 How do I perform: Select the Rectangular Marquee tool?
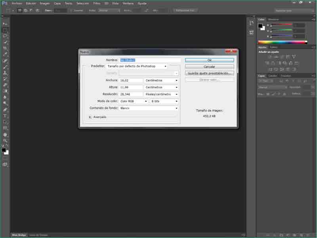5,30
